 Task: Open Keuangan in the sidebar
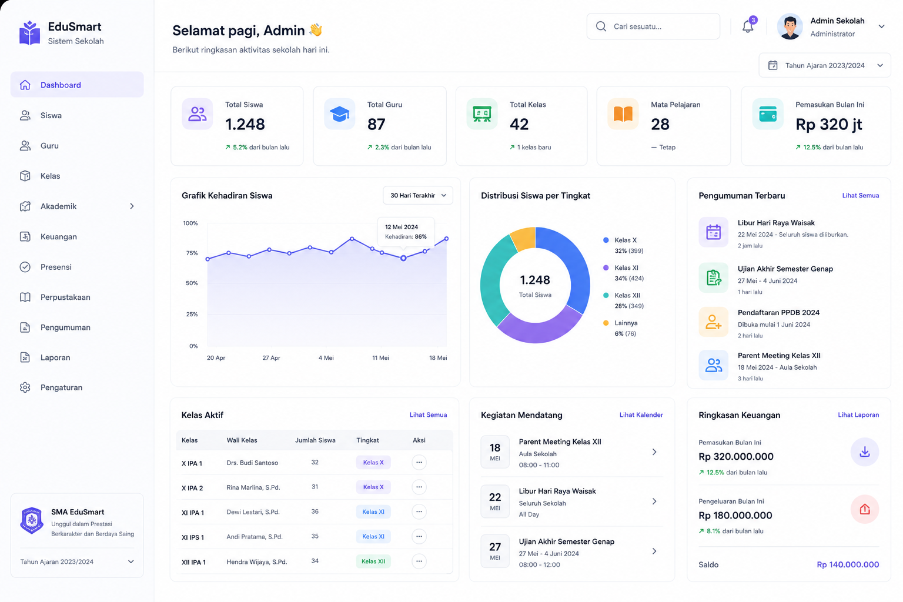[77, 236]
